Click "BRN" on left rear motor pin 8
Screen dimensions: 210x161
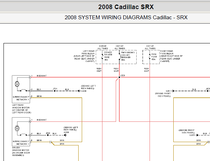pyautogui.click(x=39, y=96)
